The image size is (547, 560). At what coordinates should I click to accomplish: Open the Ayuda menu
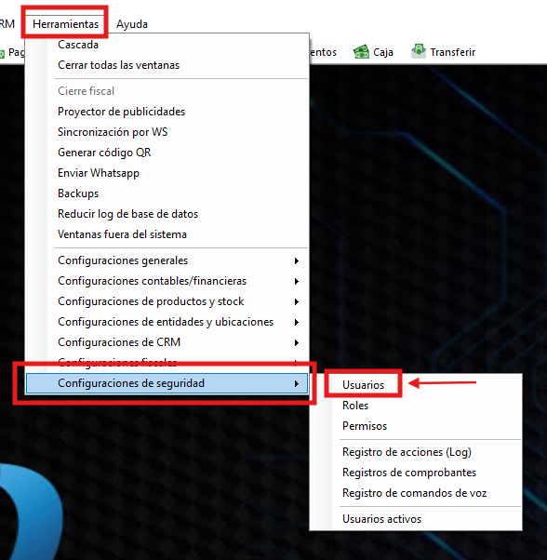[x=132, y=24]
